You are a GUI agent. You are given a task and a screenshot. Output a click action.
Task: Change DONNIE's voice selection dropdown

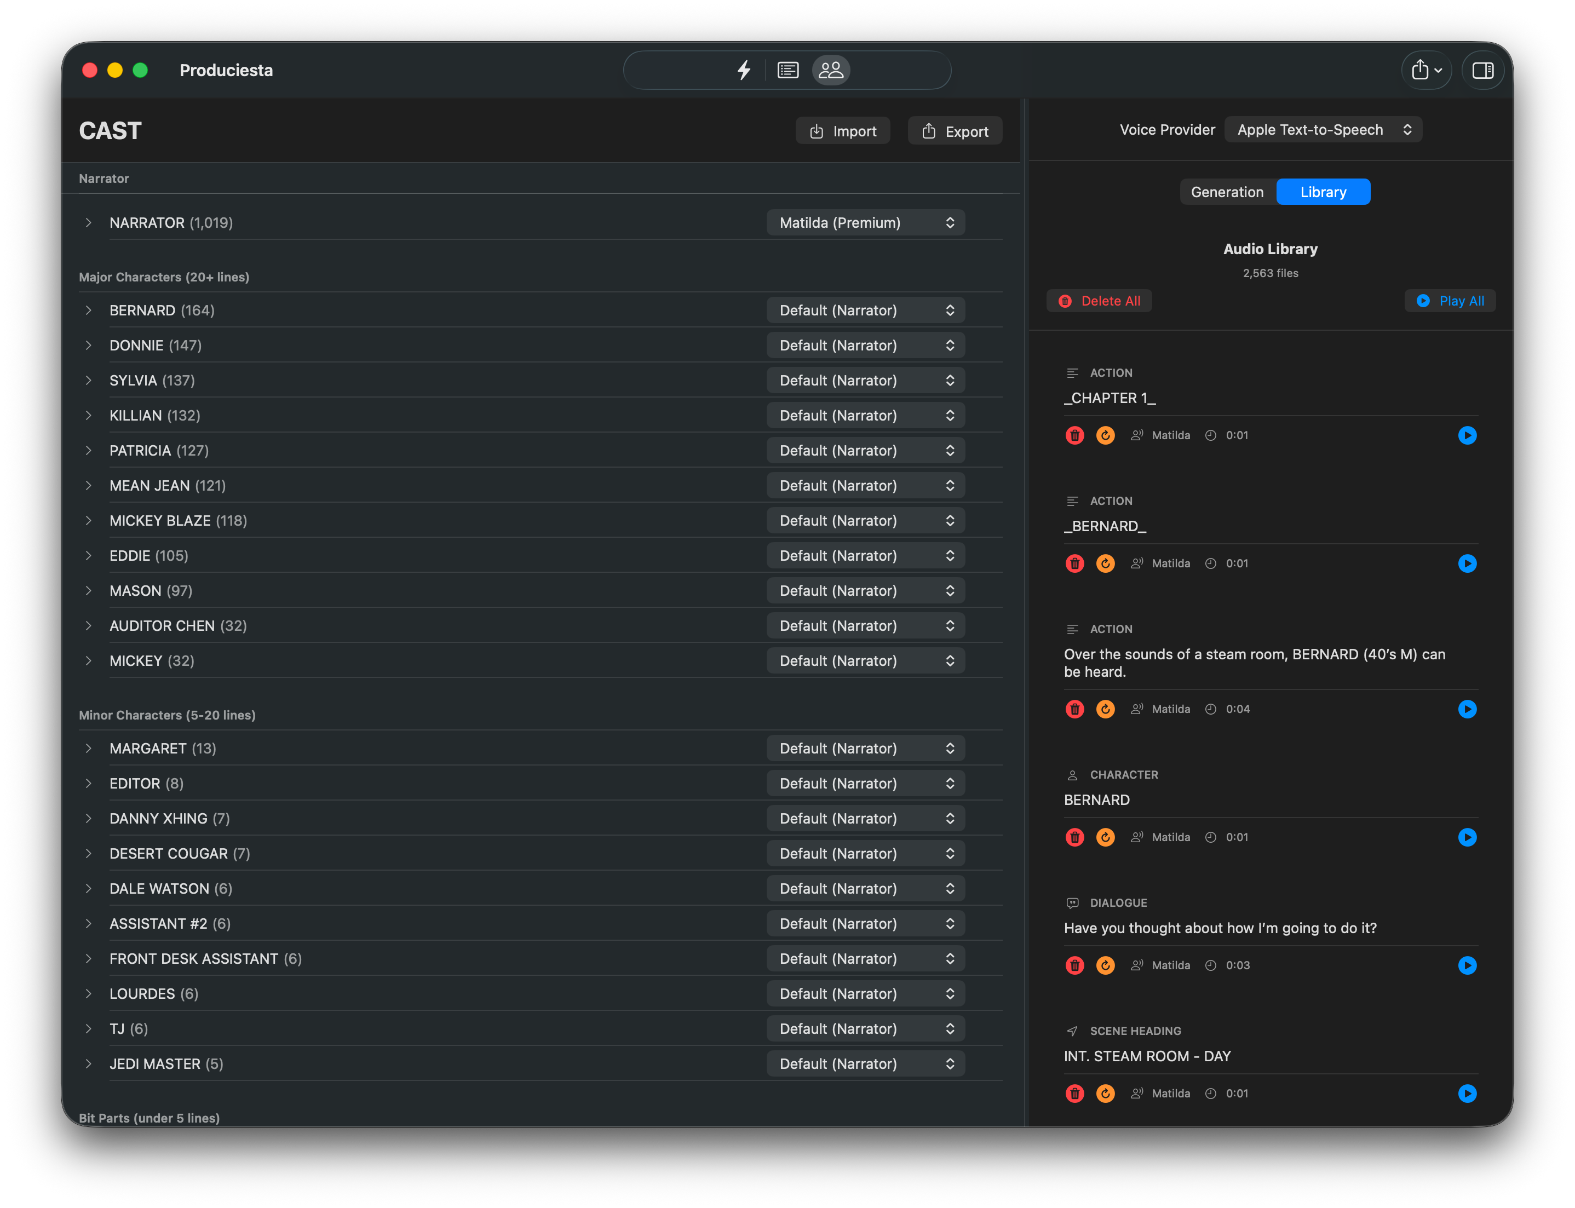[x=865, y=345]
